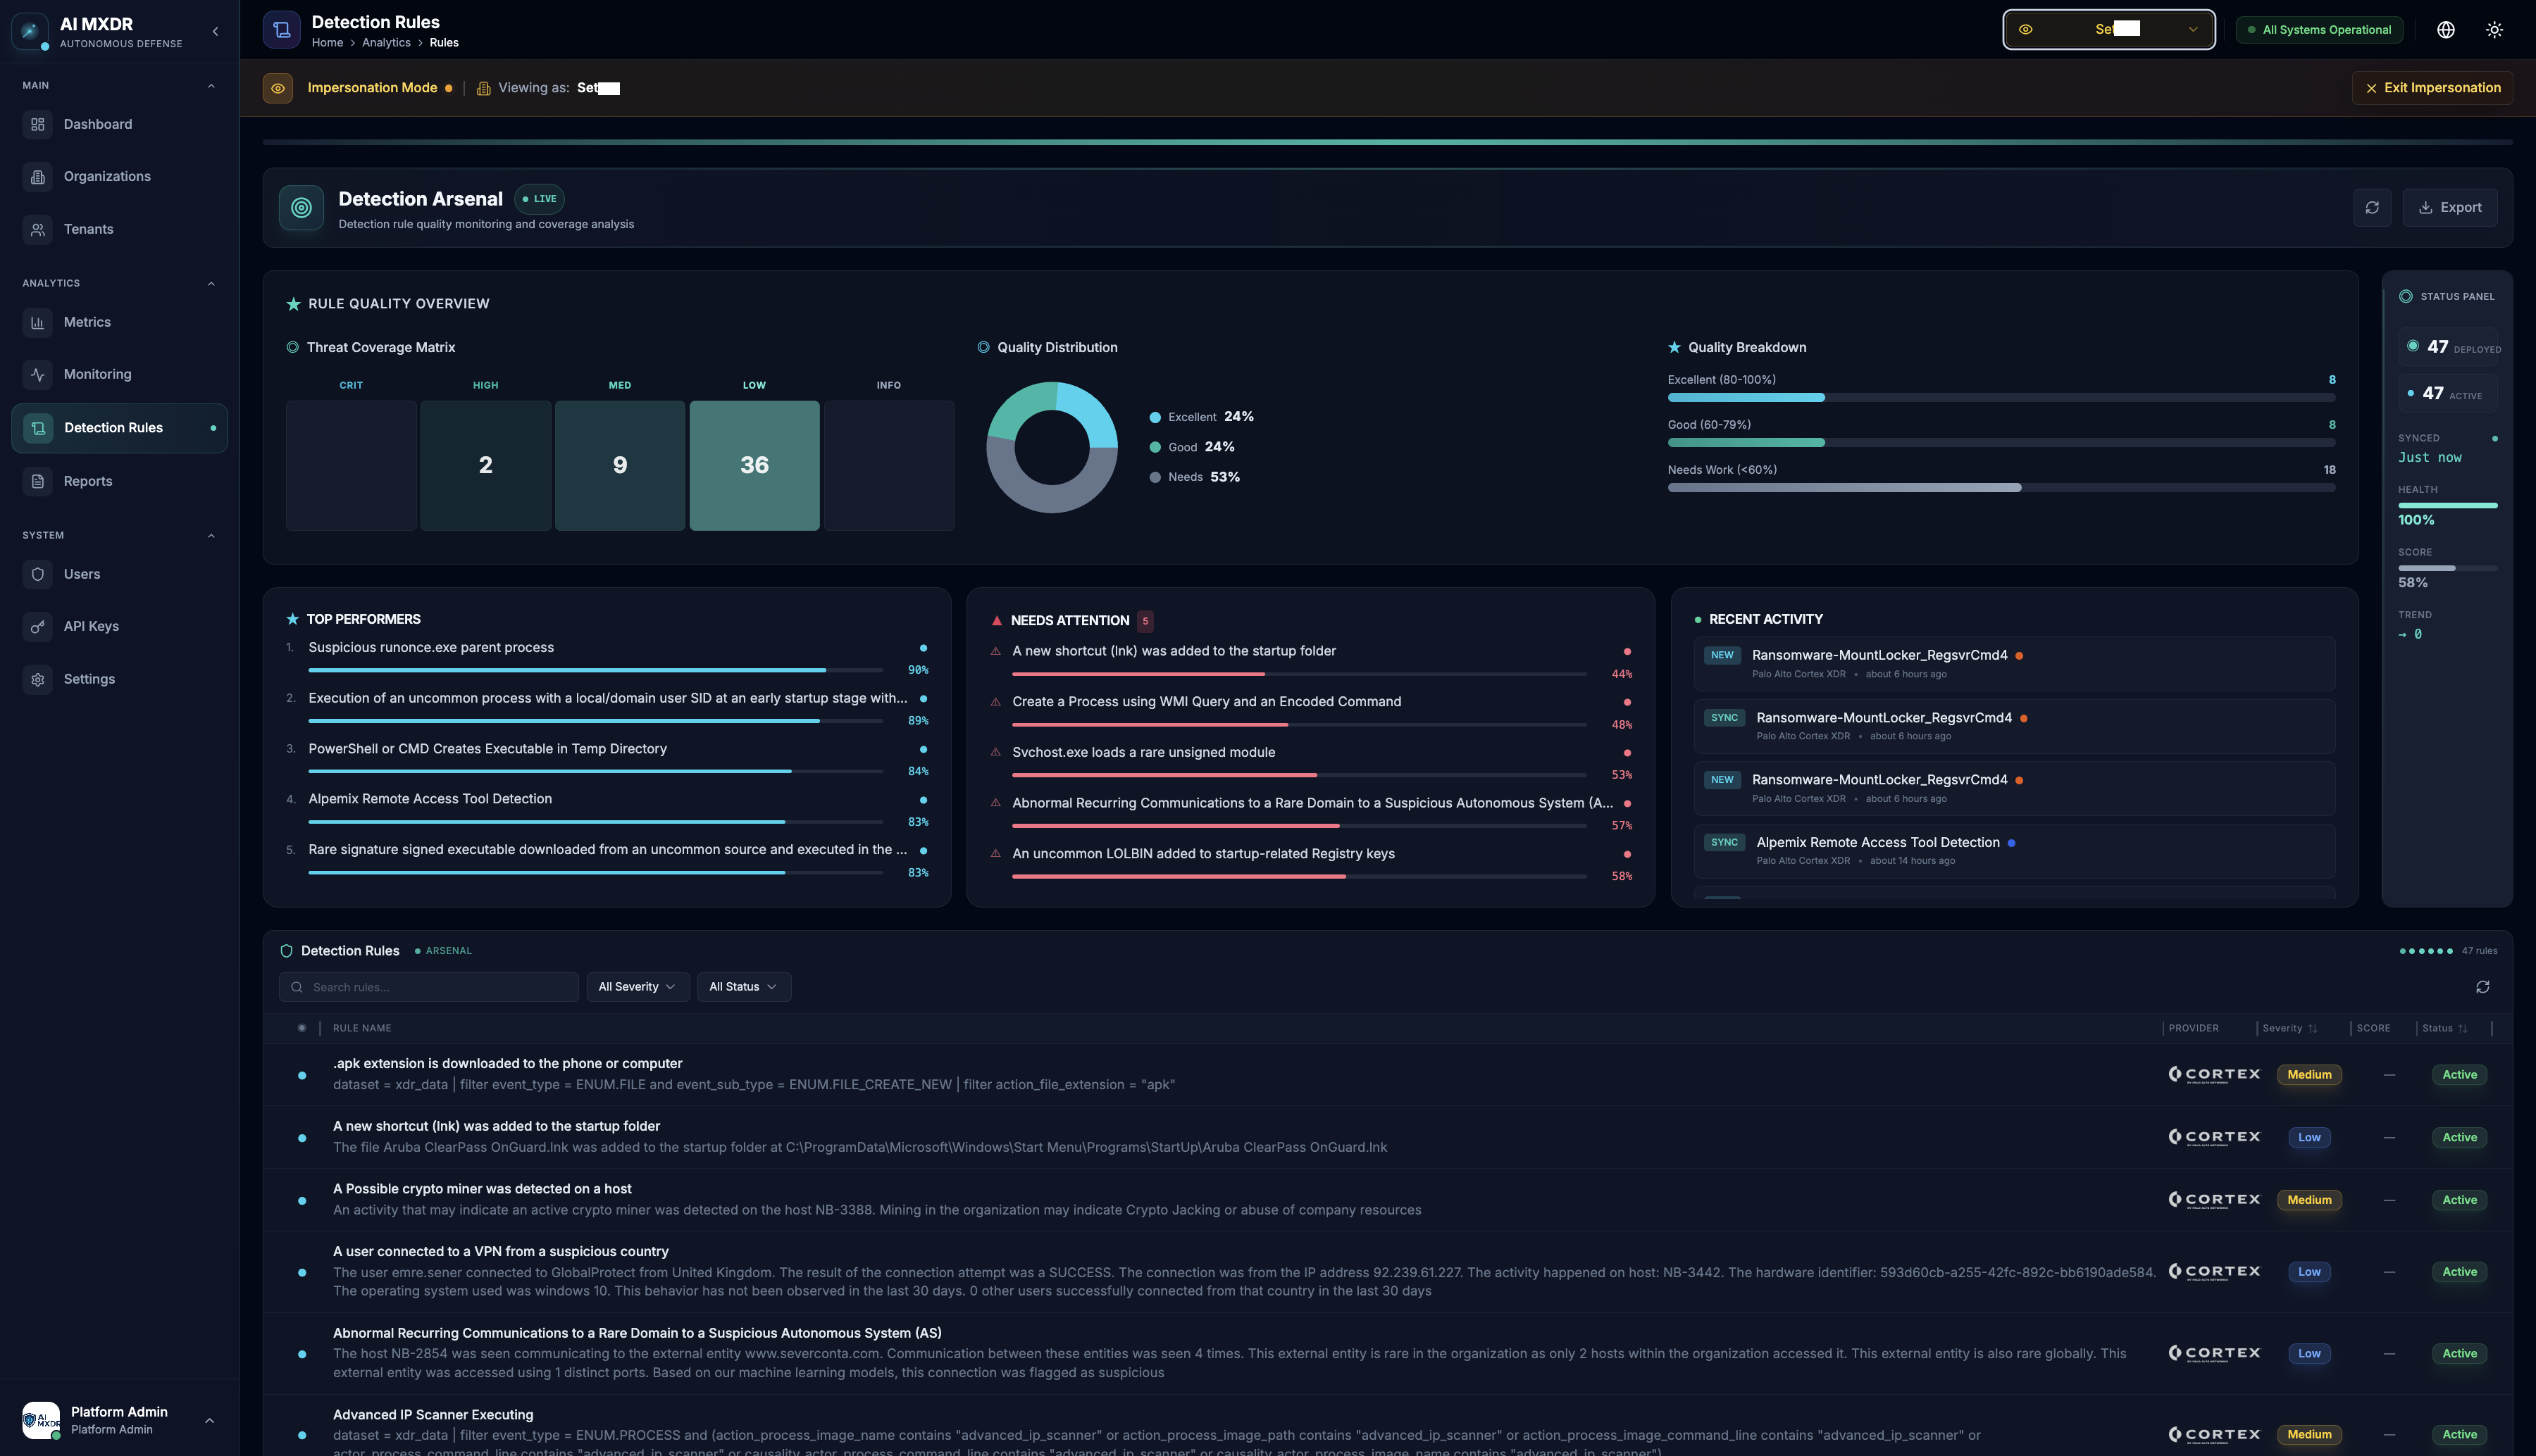Viewport: 2536px width, 1456px height.
Task: Open the Metrics bar chart icon
Action: tap(37, 322)
